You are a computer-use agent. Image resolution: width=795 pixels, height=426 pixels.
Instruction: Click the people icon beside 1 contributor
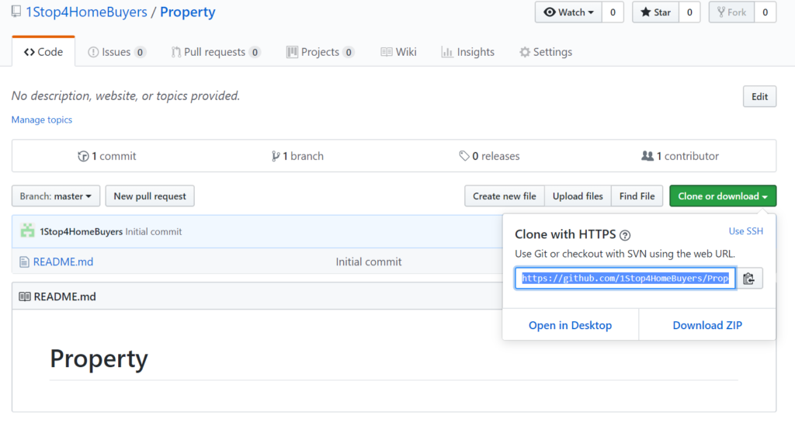[x=647, y=156]
